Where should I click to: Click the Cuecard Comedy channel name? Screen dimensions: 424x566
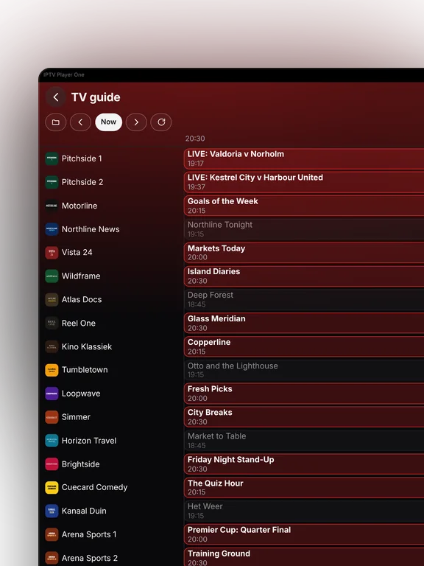94,487
